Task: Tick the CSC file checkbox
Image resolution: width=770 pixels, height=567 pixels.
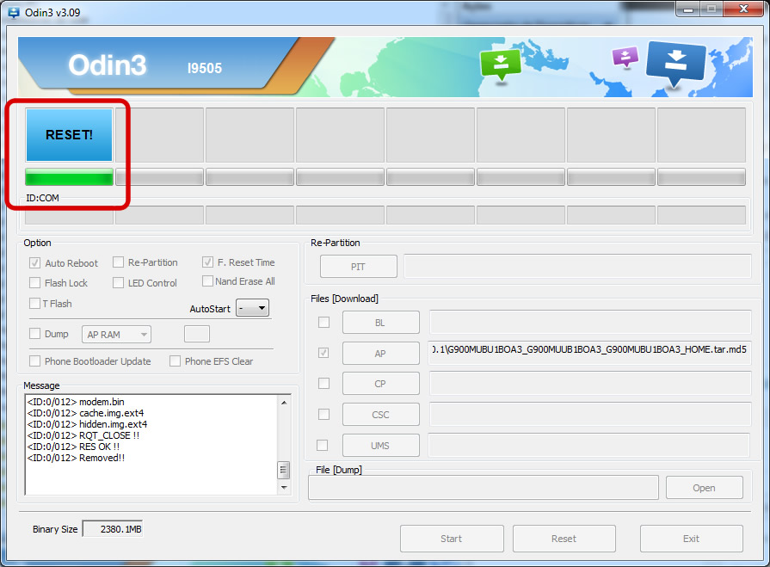Action: coord(323,415)
